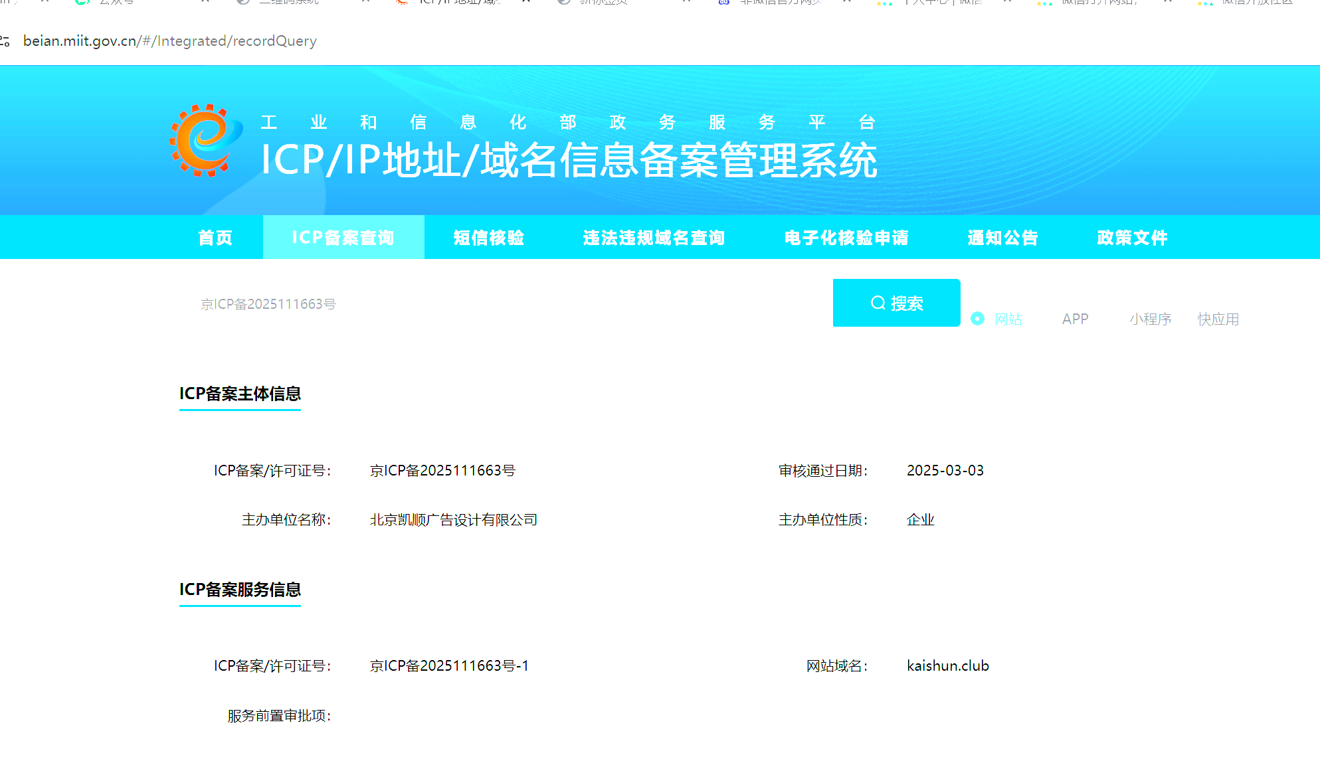Image resolution: width=1320 pixels, height=769 pixels.
Task: Select the 小程序 radio option
Action: point(1150,319)
